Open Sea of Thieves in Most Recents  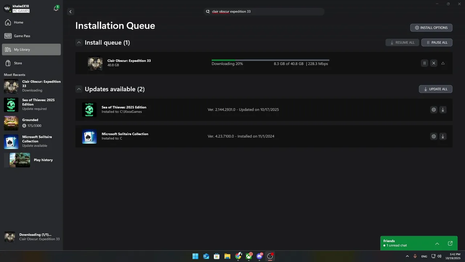(32, 104)
